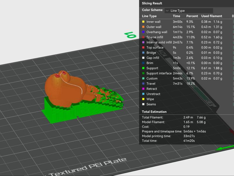Click the bright green Support swatch

point(143,68)
